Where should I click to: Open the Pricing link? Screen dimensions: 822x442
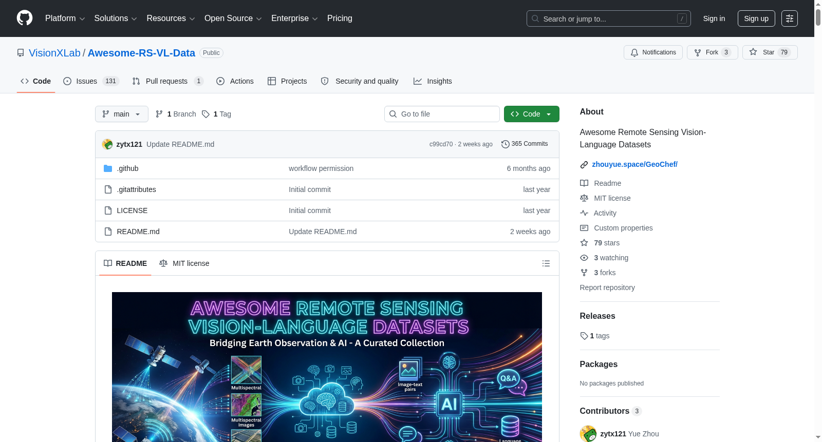tap(340, 18)
